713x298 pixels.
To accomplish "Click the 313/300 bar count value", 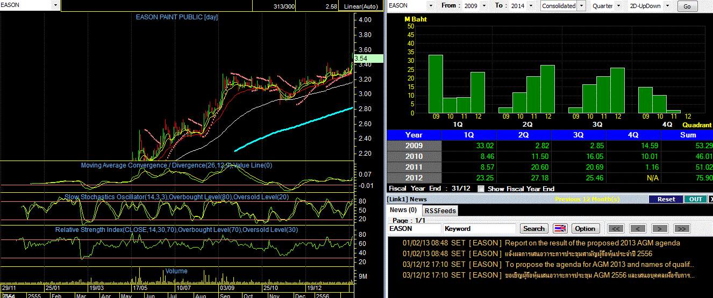I will (283, 6).
